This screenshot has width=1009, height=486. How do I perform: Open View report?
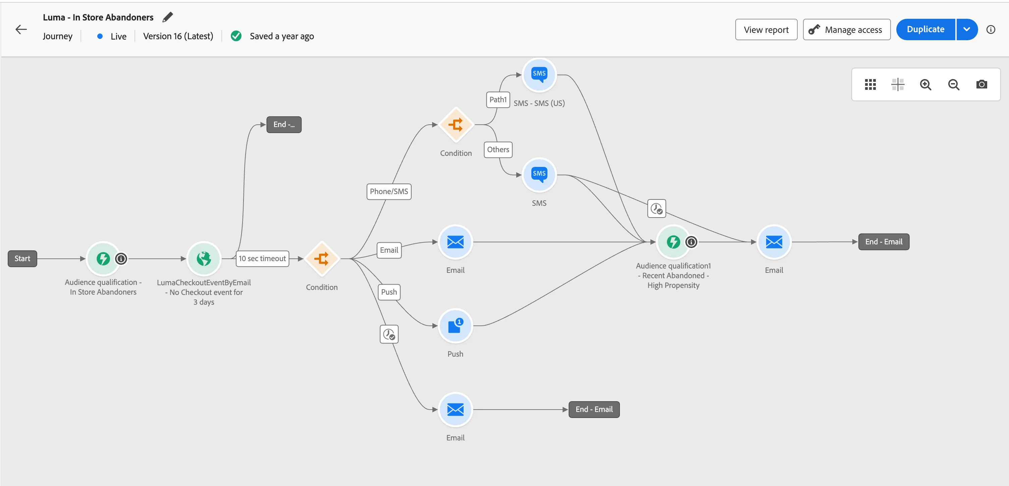766,30
